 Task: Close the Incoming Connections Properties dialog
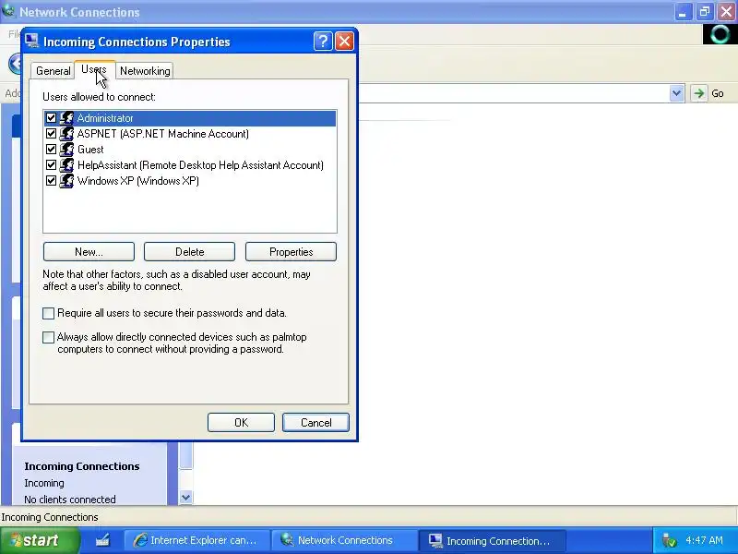[344, 42]
